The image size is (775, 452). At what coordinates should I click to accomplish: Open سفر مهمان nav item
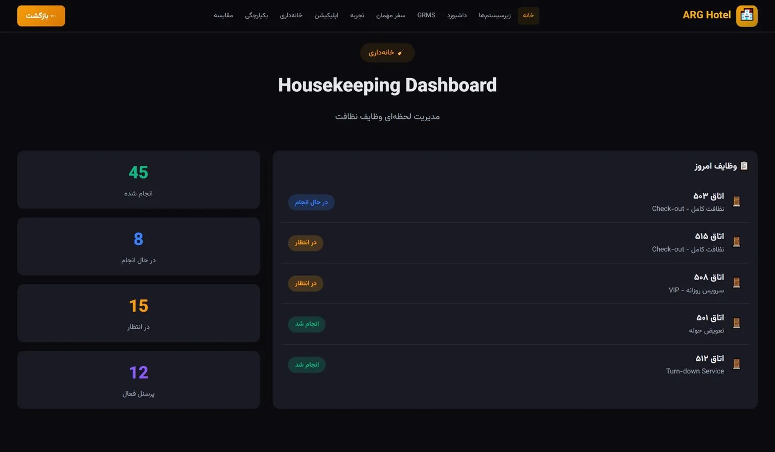click(x=391, y=15)
